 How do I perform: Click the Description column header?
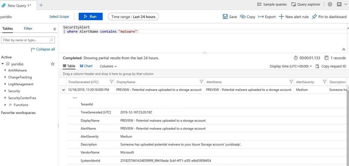point(337,82)
